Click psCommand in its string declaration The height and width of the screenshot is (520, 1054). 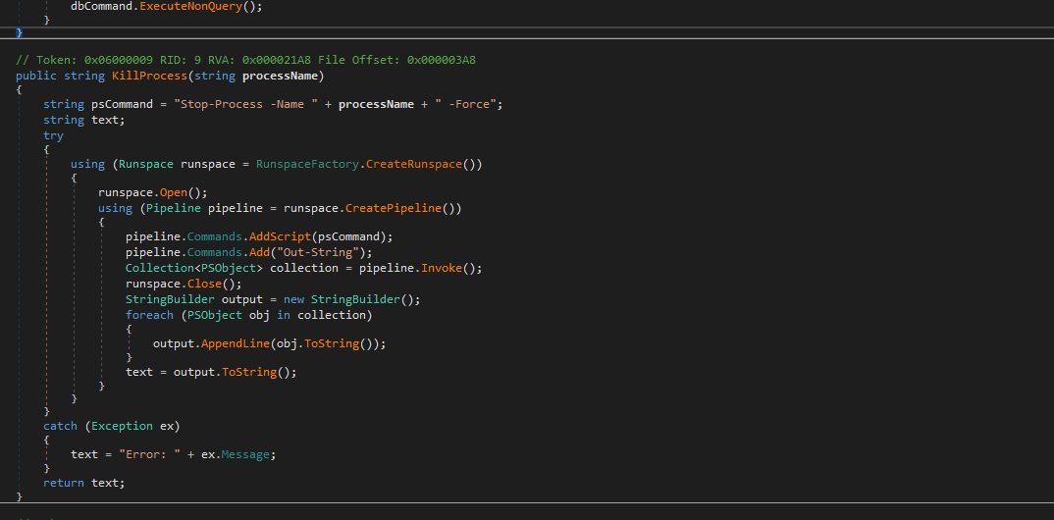tap(122, 104)
